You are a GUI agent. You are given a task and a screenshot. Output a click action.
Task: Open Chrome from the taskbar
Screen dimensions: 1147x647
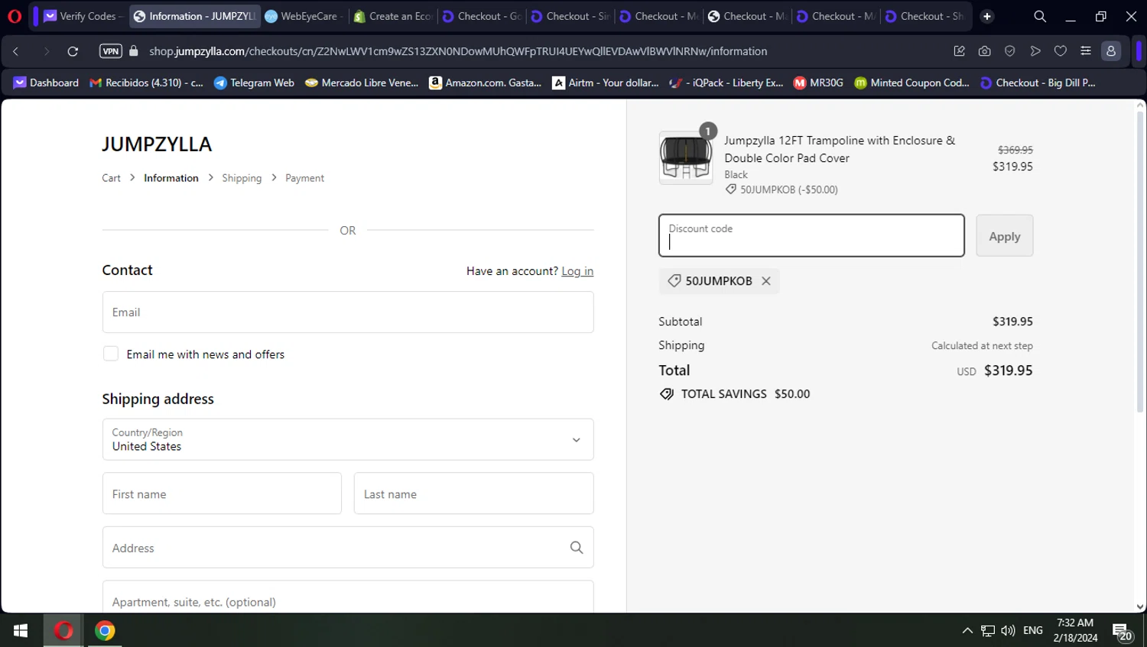click(105, 631)
